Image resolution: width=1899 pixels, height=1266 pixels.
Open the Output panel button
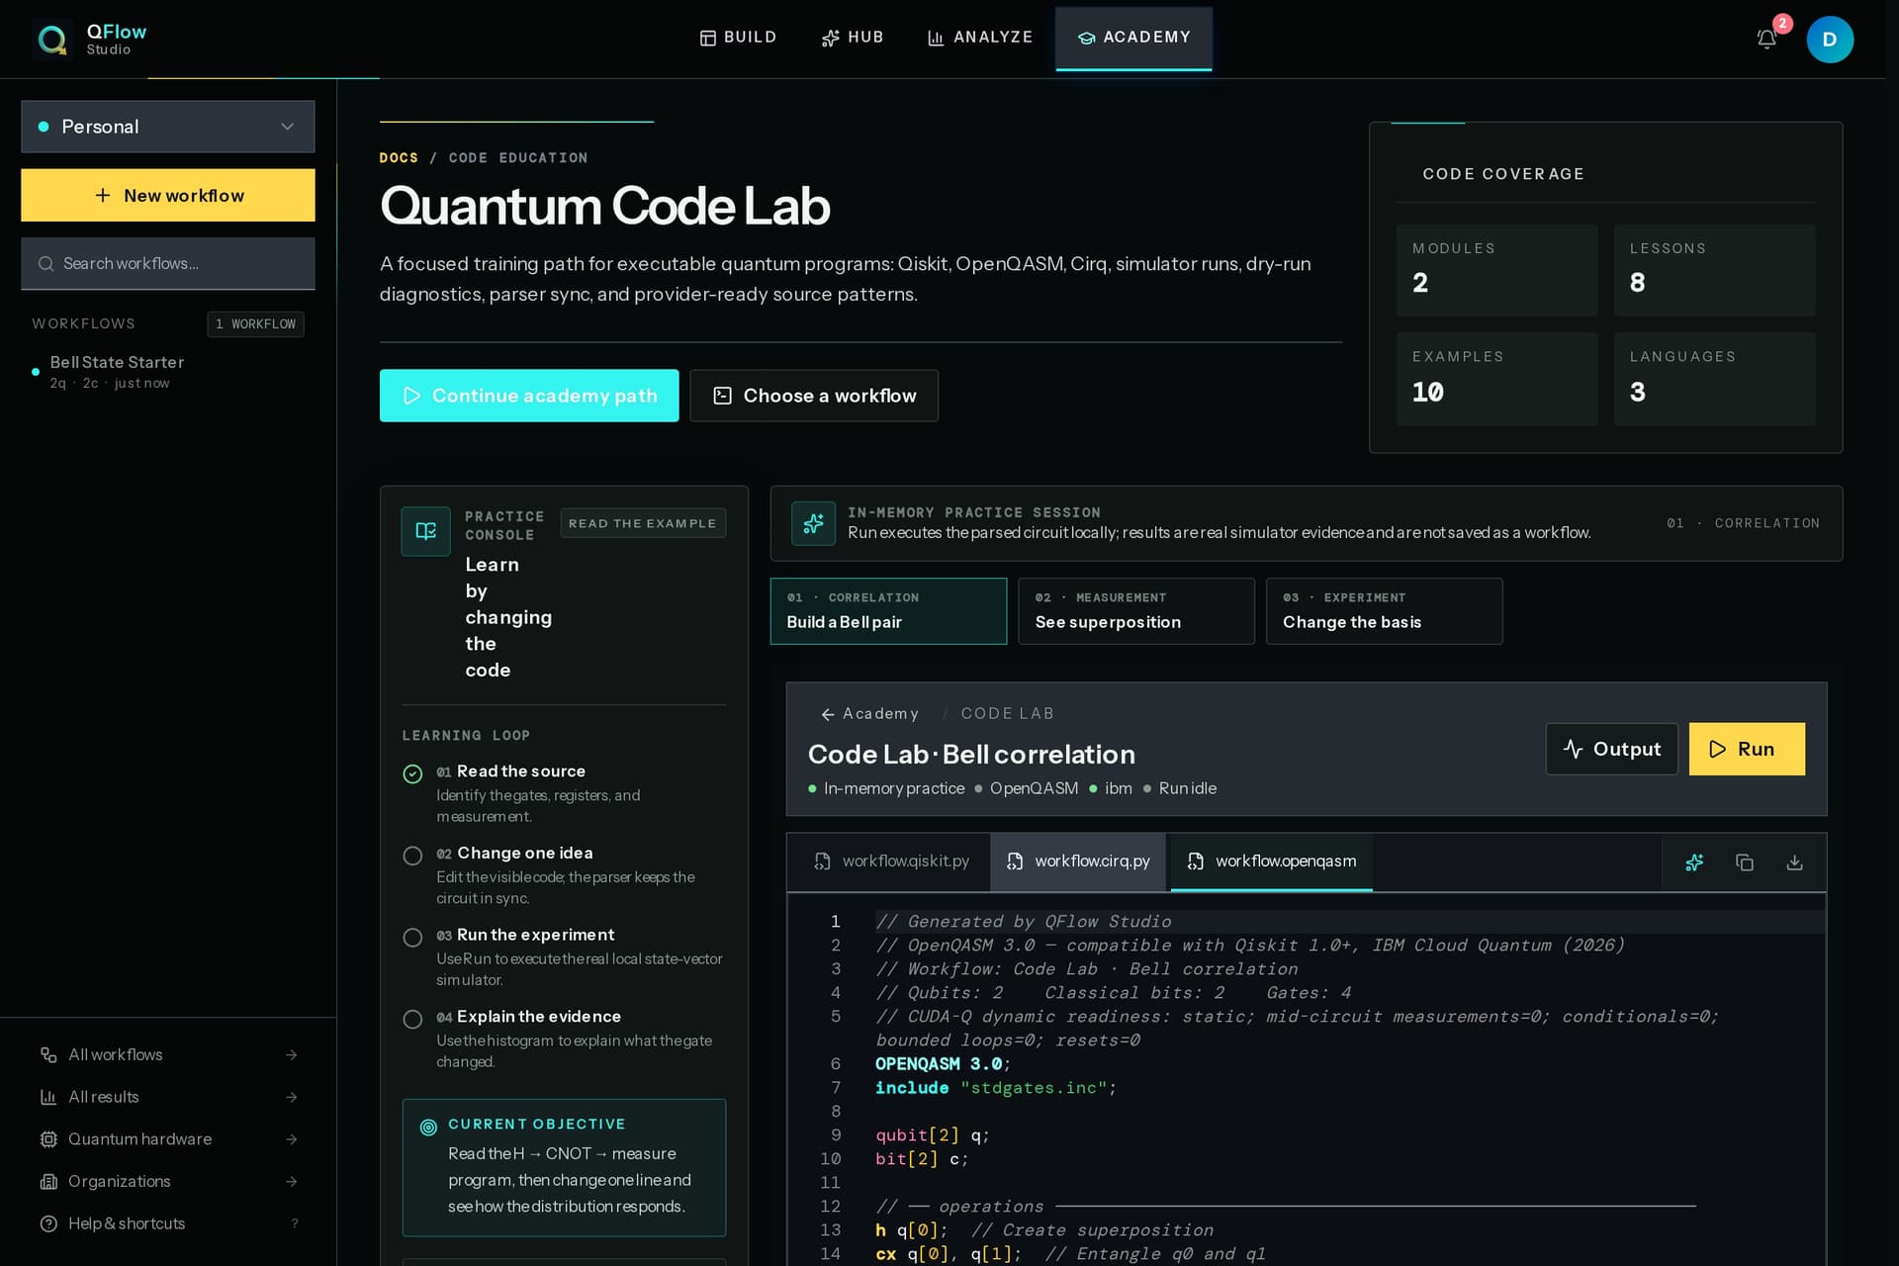point(1612,749)
